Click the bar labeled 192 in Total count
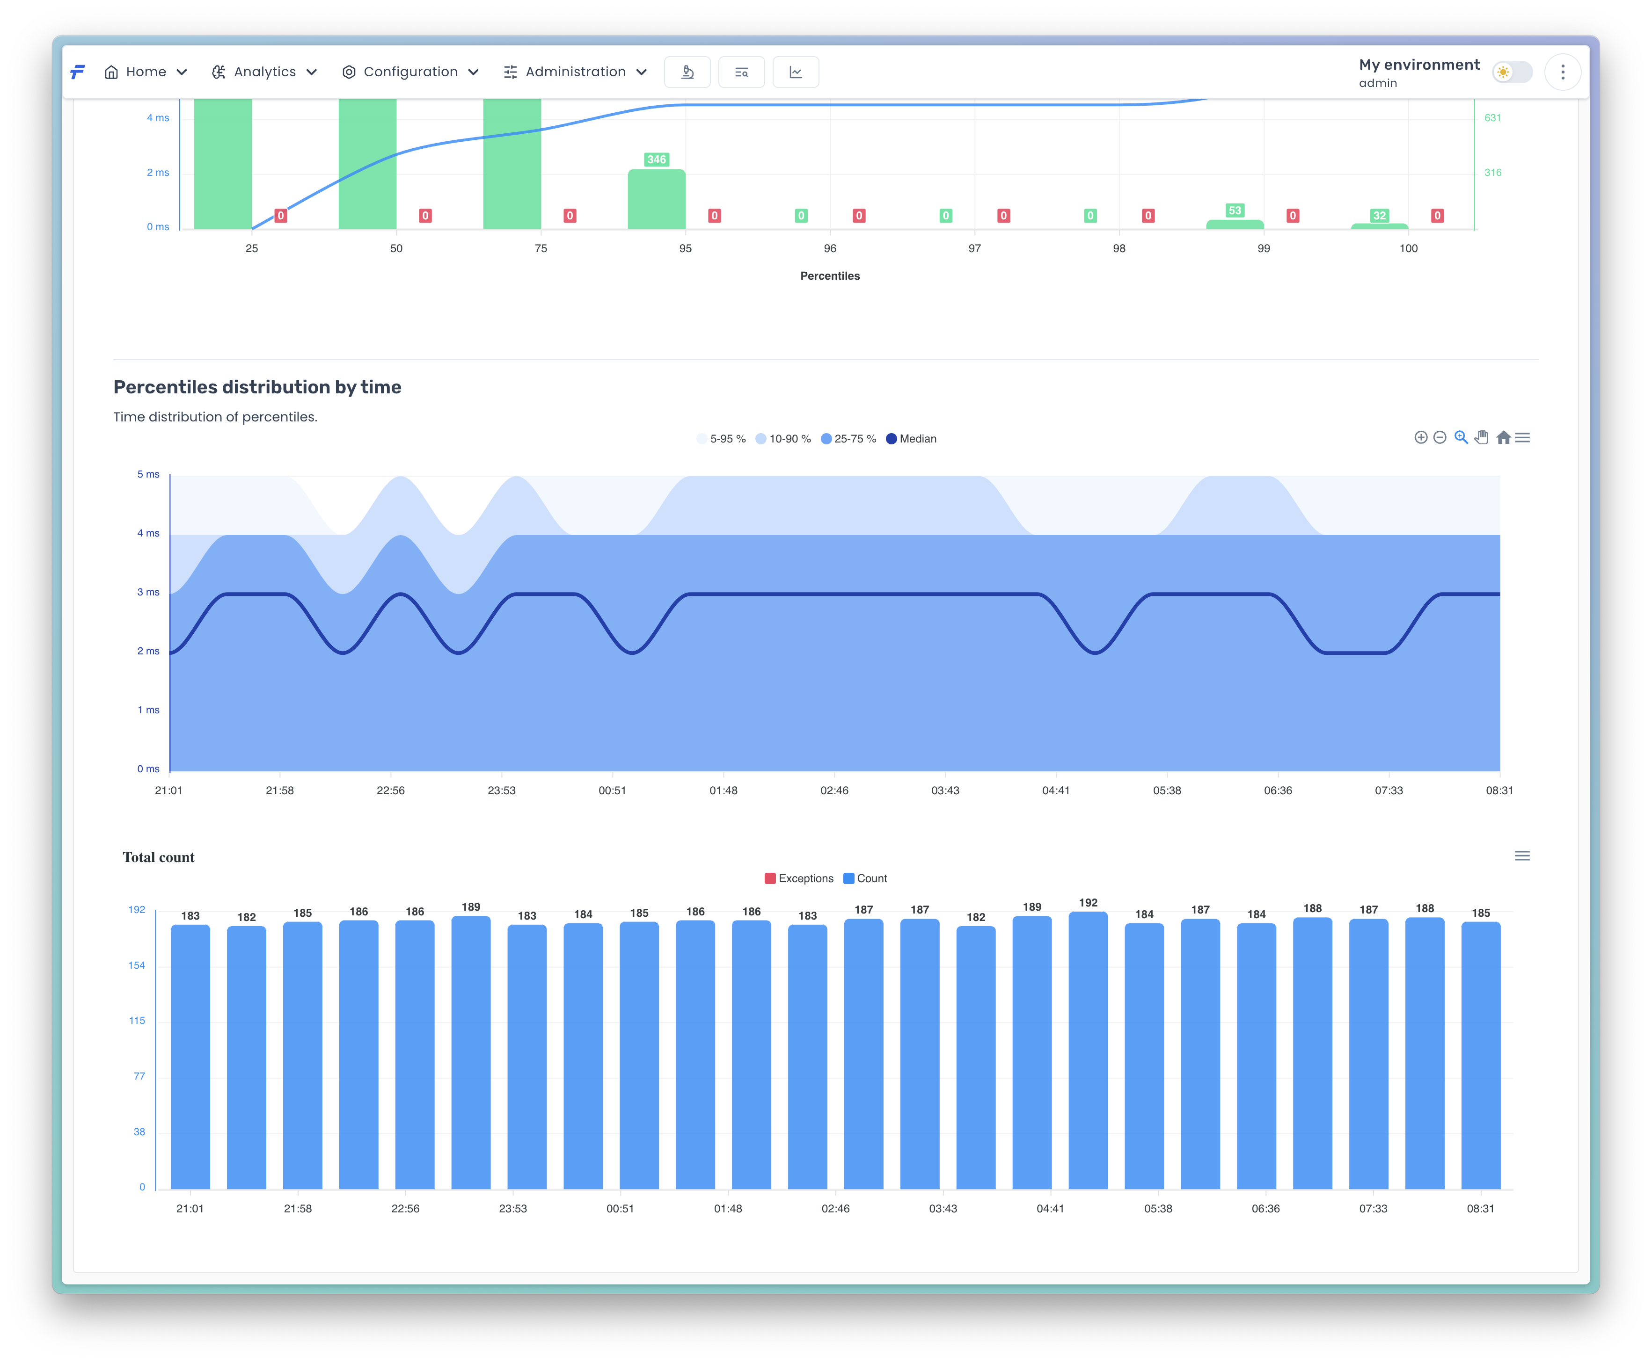Image resolution: width=1652 pixels, height=1363 pixels. [1088, 1052]
